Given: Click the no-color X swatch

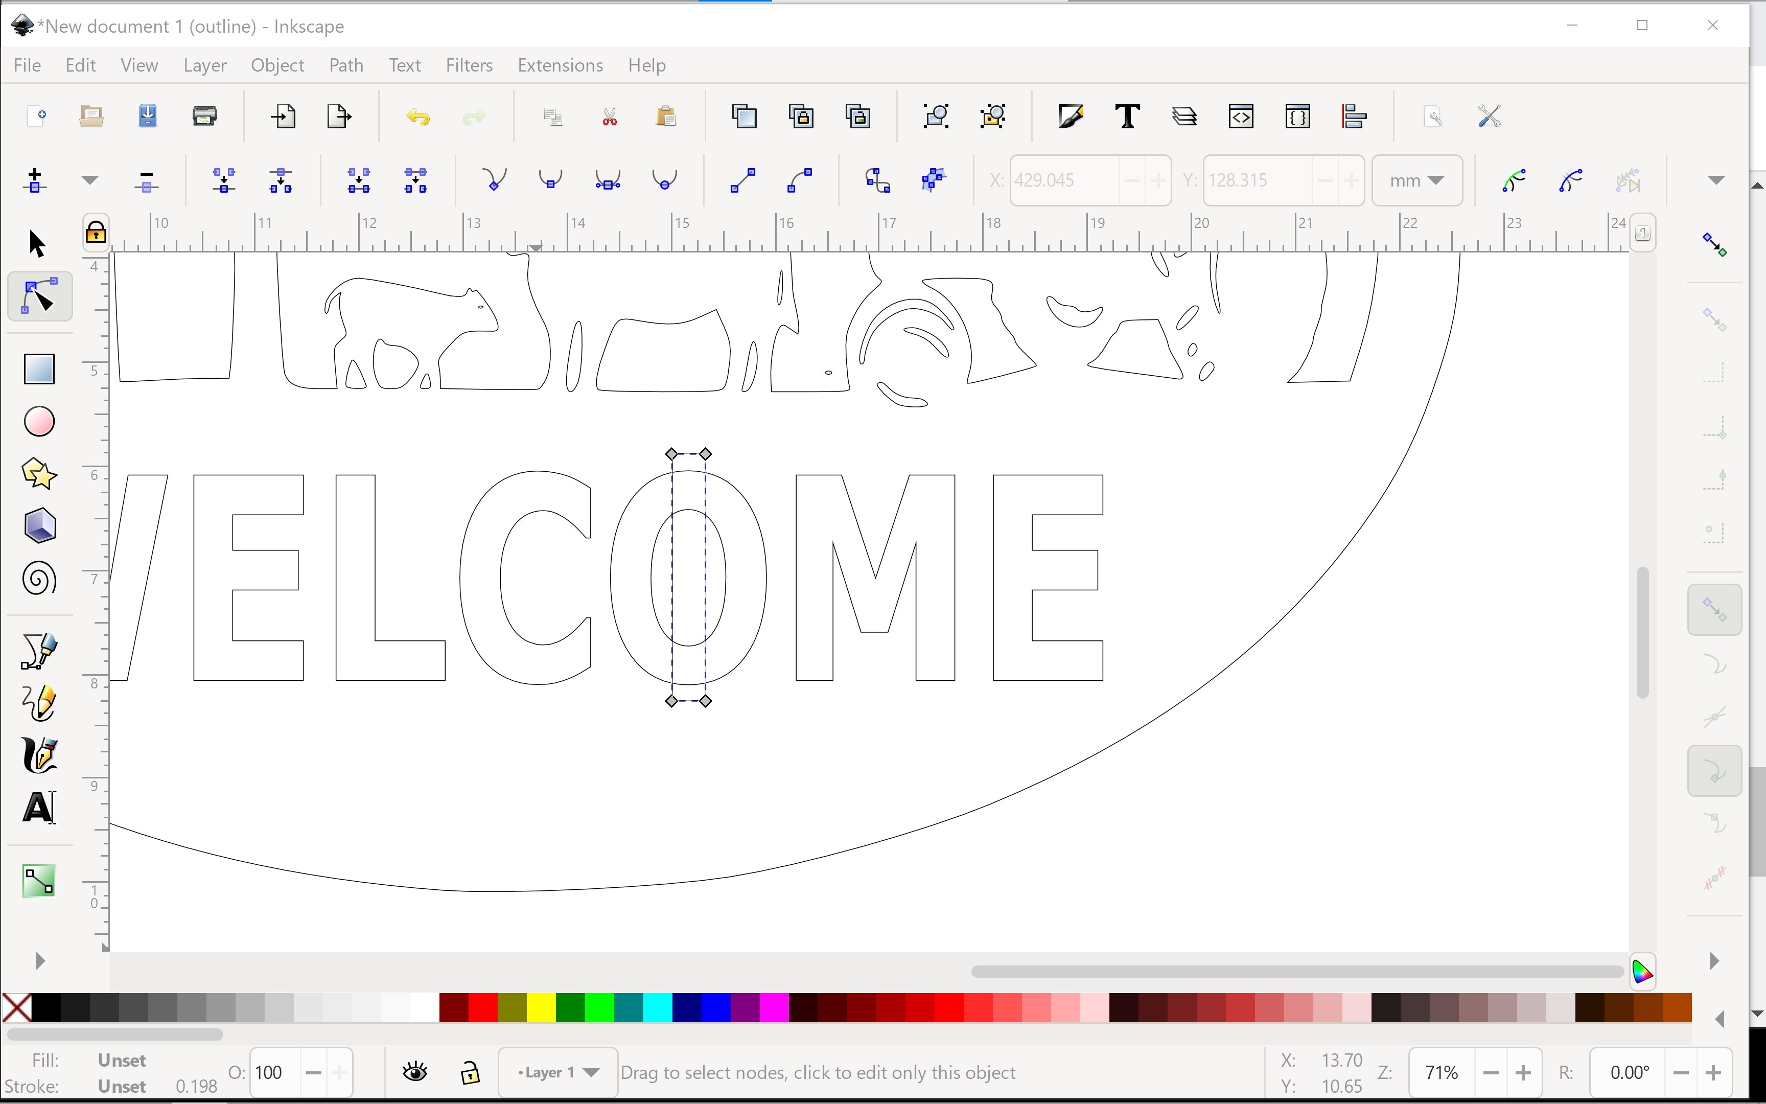Looking at the screenshot, I should 17,1007.
